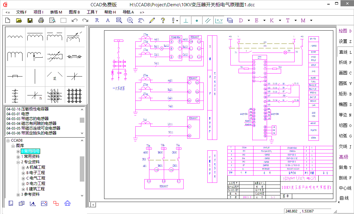
Task: Toggle the orthogonal mode button
Action: (x=186, y=20)
